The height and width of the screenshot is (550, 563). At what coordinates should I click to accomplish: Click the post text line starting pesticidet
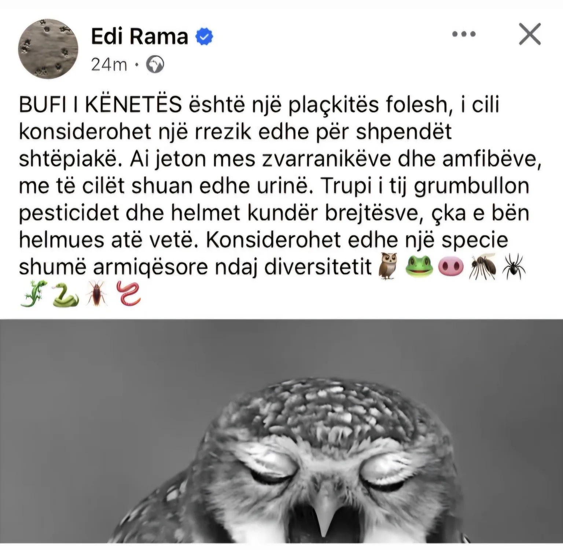[274, 214]
